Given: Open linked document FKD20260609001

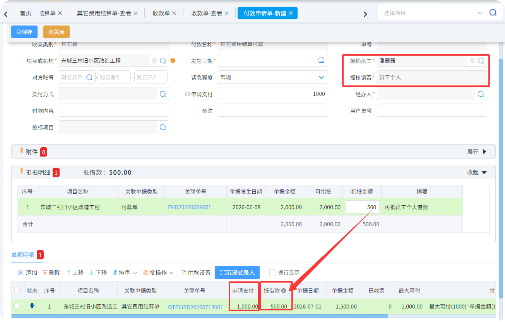Looking at the screenshot, I should point(190,207).
